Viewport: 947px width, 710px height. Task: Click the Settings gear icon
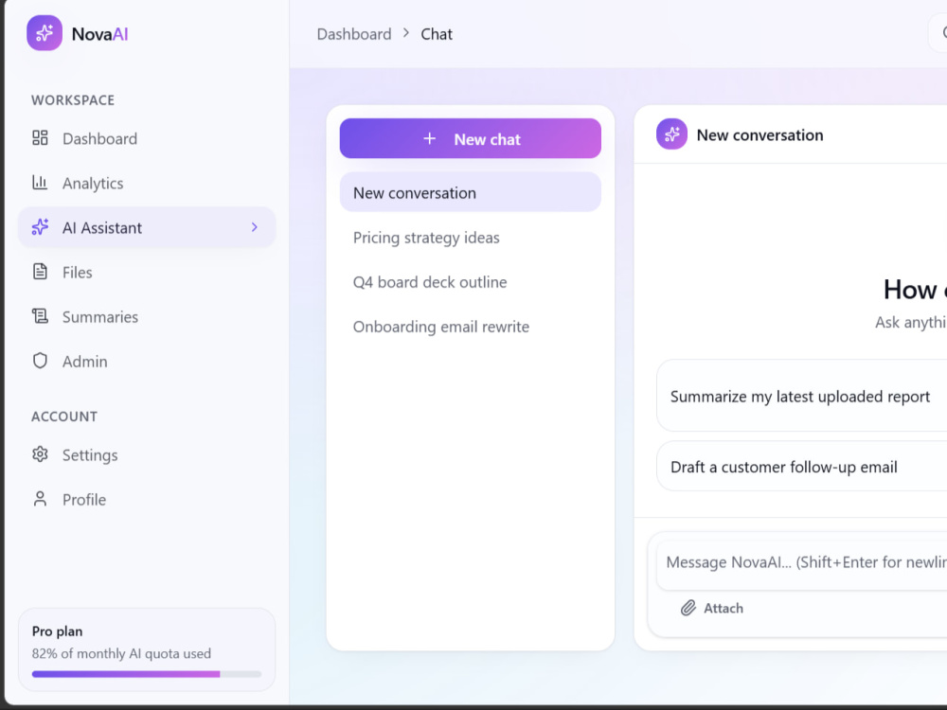click(x=40, y=454)
